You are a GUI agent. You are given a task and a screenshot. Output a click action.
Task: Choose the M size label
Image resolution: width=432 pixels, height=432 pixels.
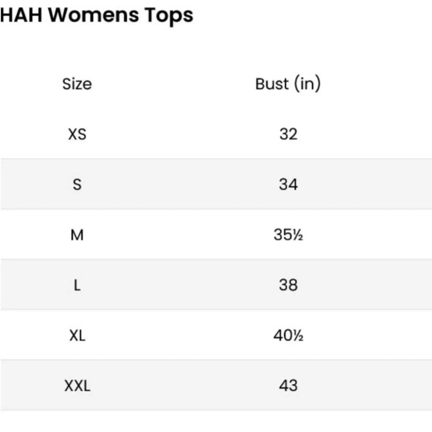77,235
